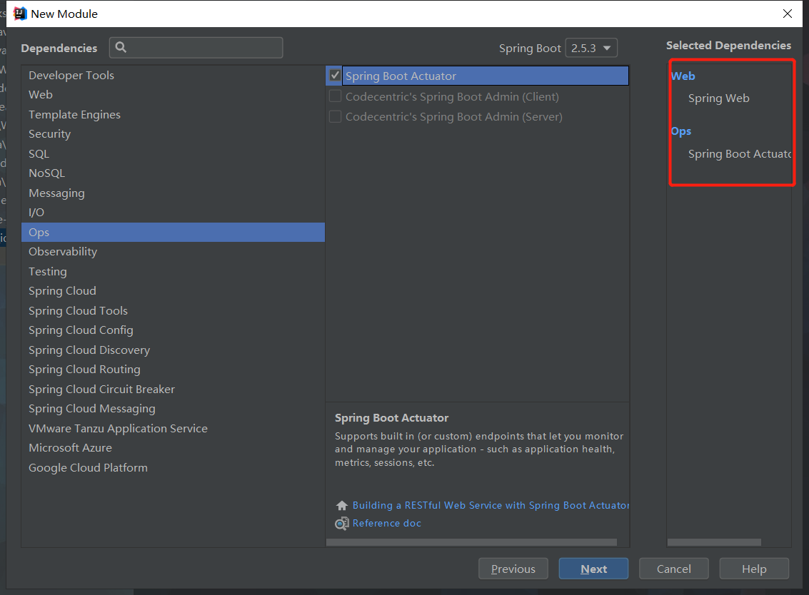Select the Spring Cloud Discovery category
Viewport: 809px width, 595px height.
(173, 350)
